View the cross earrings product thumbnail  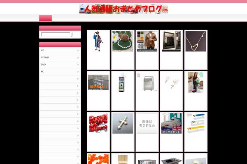(171, 82)
